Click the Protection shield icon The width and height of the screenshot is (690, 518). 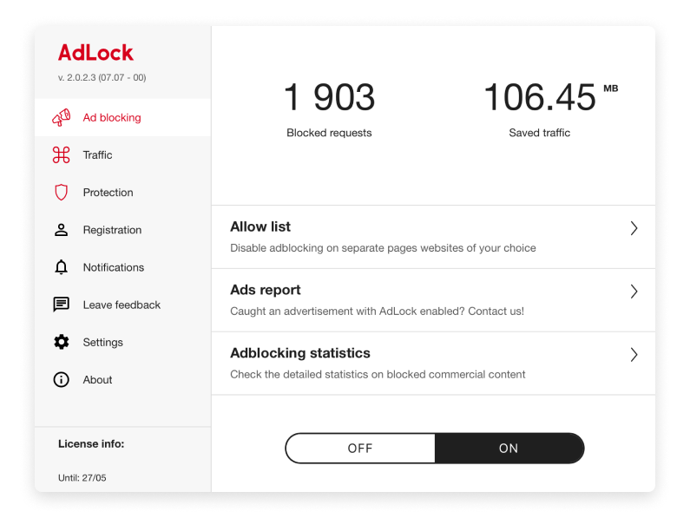point(61,193)
